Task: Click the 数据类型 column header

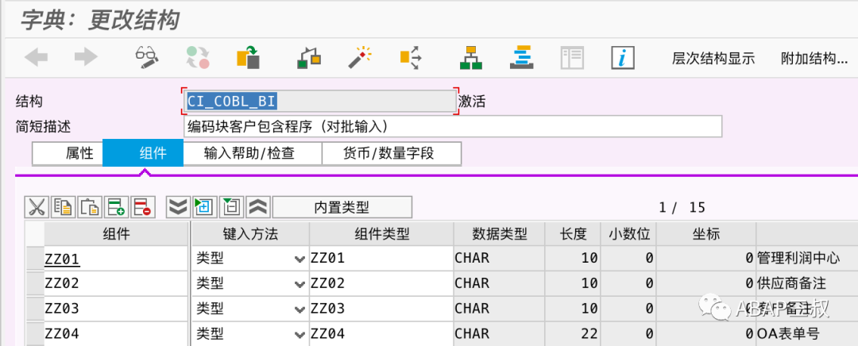Action: pyautogui.click(x=499, y=234)
